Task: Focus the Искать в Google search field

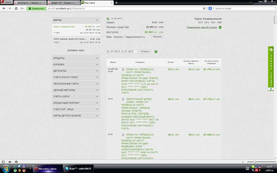Action: coord(245,8)
